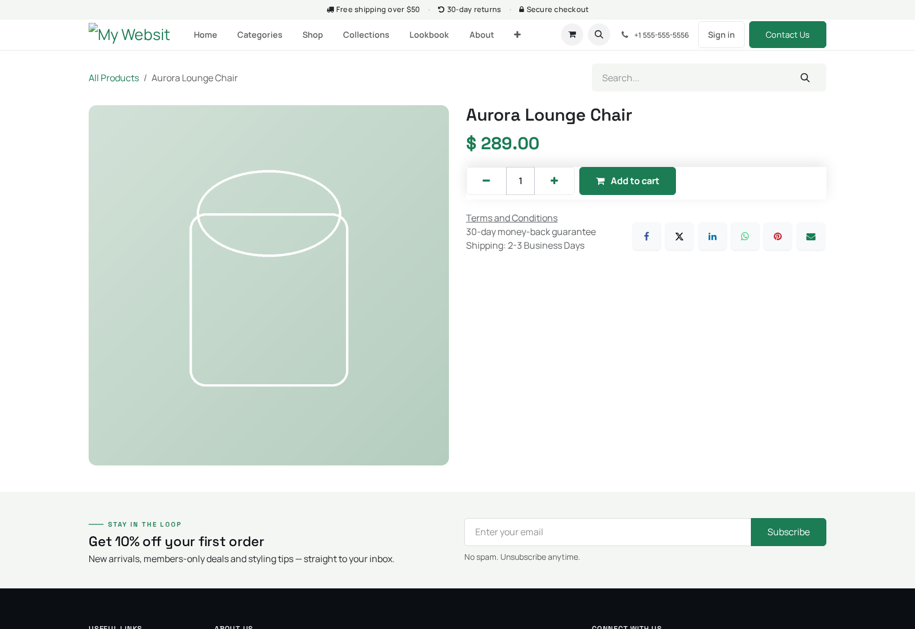Click the Sign in button
Screen dimensions: 915x629
[x=721, y=35]
